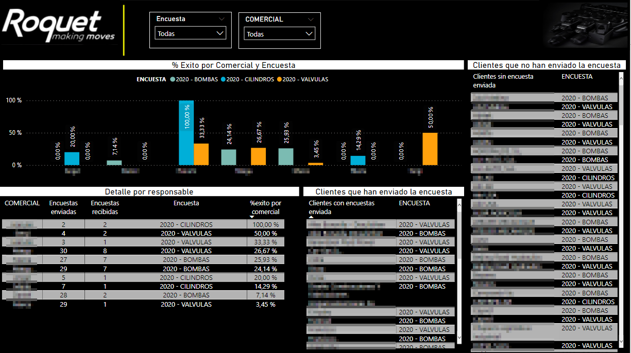Viewport: 631px width, 353px height.
Task: Click the Clientes que no han enviado la encuesta title
Action: coord(547,65)
